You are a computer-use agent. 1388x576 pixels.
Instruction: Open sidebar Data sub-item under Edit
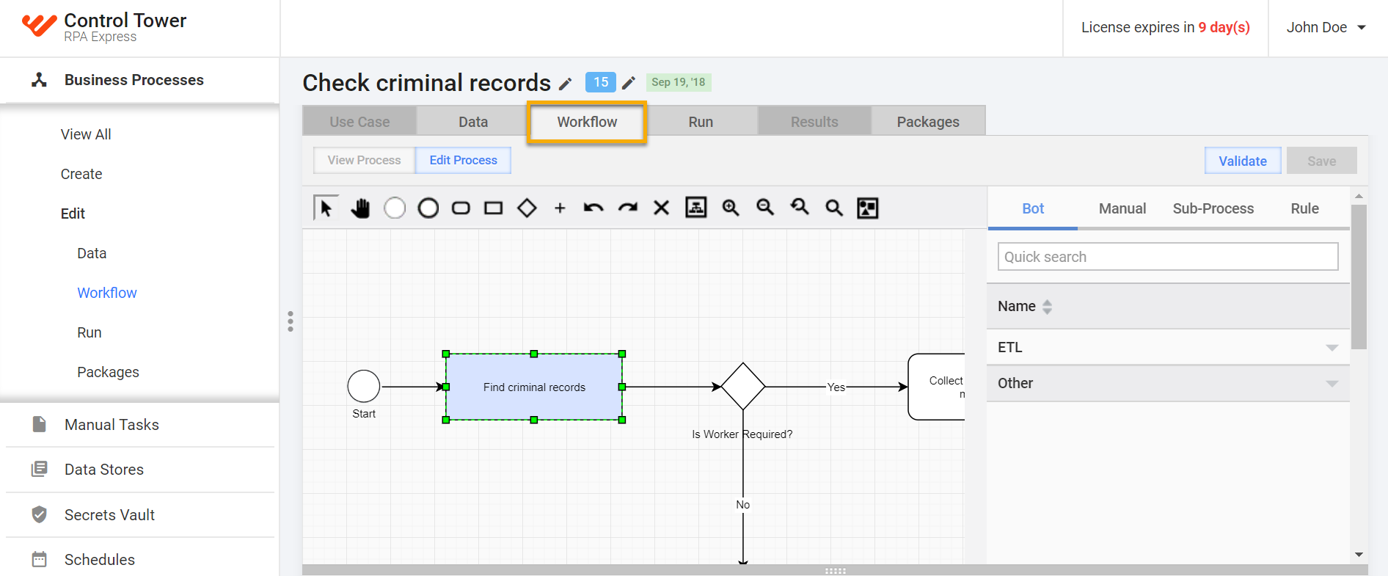click(92, 253)
